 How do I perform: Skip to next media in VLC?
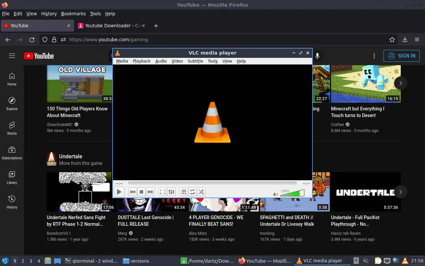[150, 192]
